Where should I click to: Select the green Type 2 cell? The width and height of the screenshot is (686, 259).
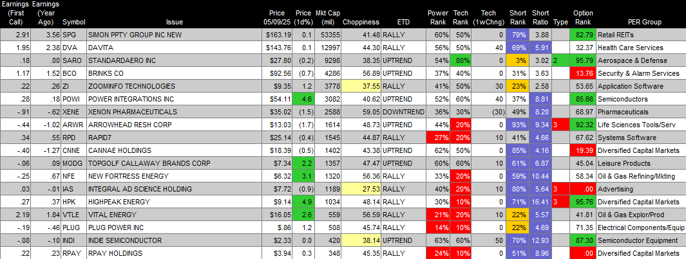coord(561,60)
